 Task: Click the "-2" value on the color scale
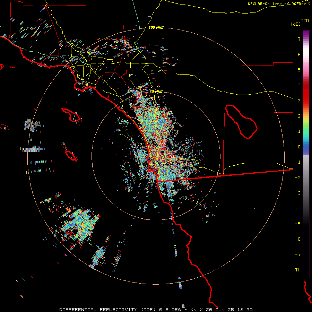(298, 177)
